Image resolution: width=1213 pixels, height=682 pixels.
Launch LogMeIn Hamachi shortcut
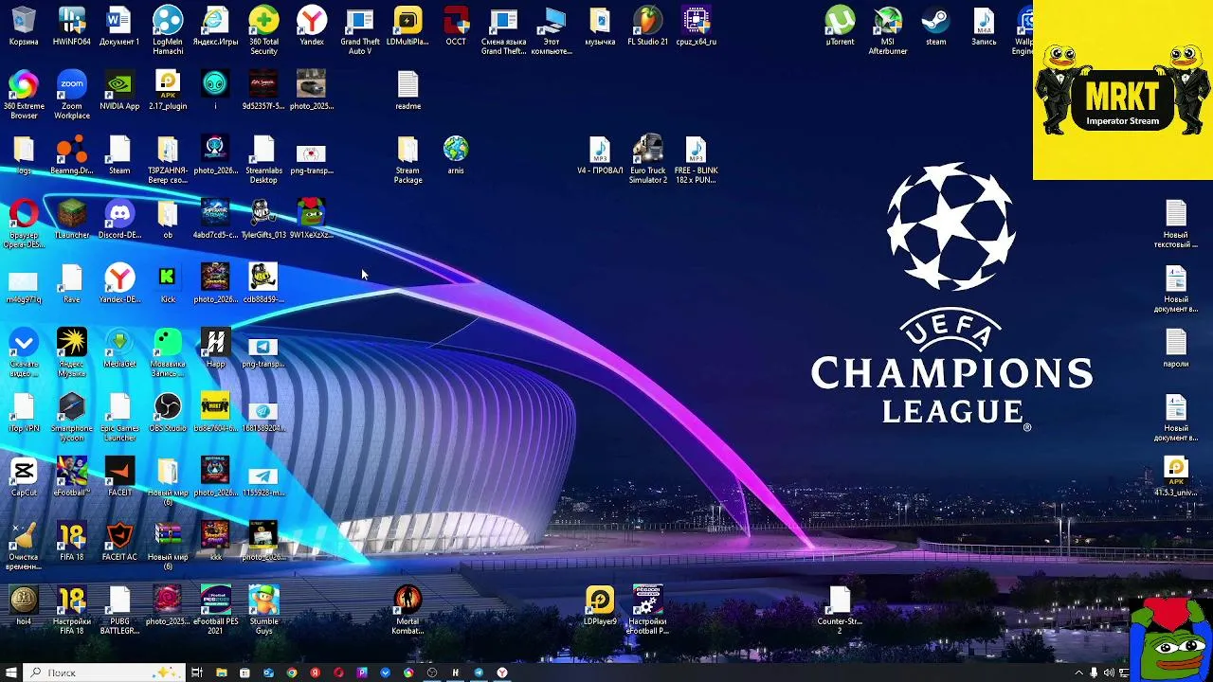point(168,30)
